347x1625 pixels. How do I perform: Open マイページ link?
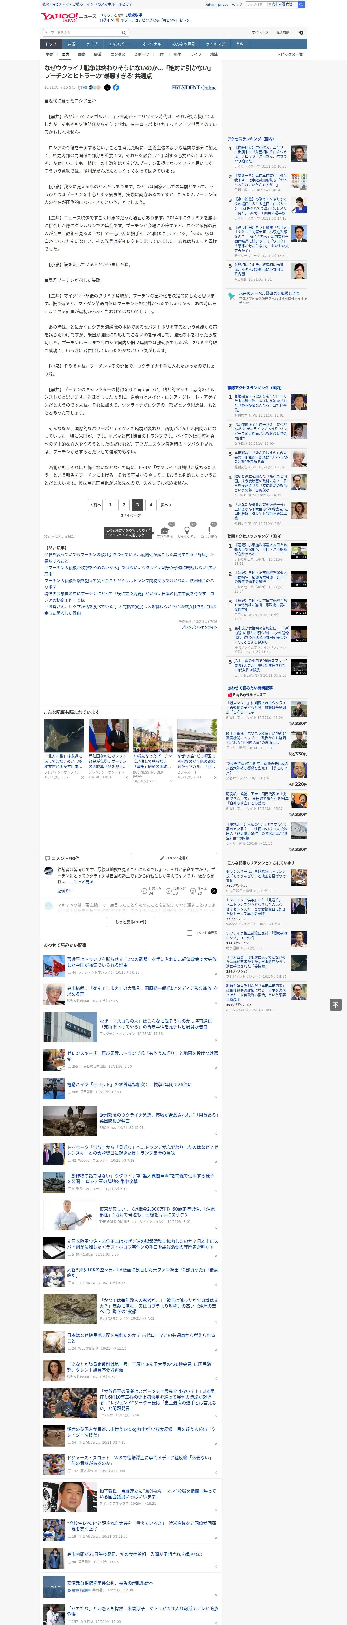pyautogui.click(x=259, y=32)
